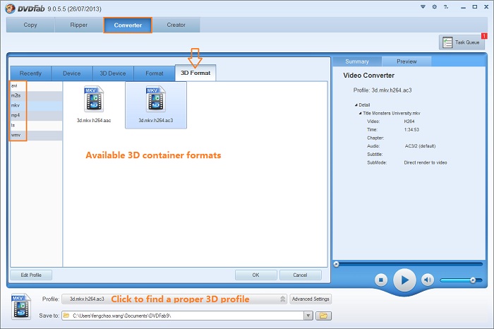Click the playback seek slider handle
Viewport: 494px width, 329px height.
[x=336, y=264]
